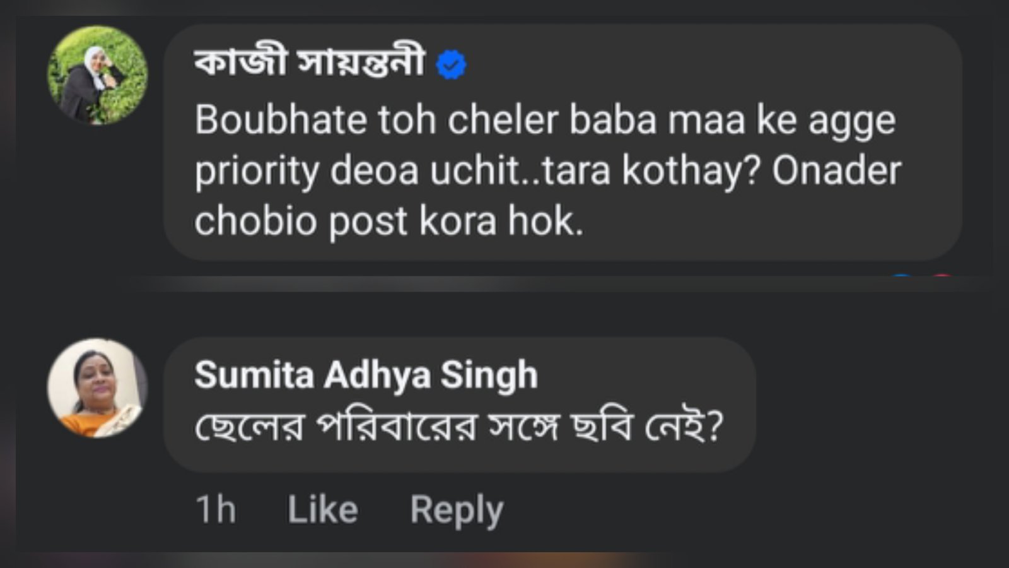Select the comment starting with "Boubhate toh cheler"

point(546,170)
